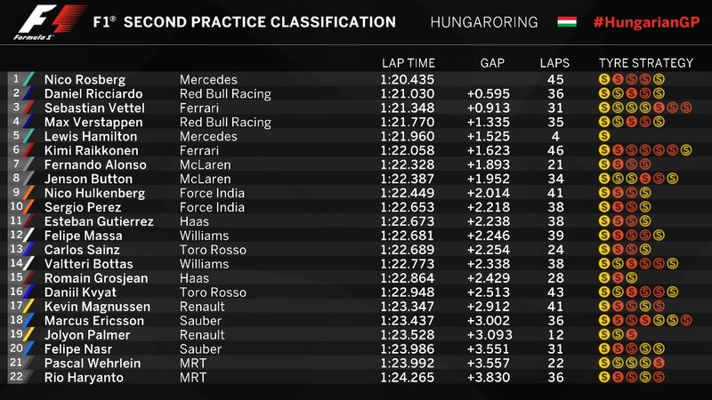Select last tyre icon in Kimi Raikkonen's row

(685, 151)
